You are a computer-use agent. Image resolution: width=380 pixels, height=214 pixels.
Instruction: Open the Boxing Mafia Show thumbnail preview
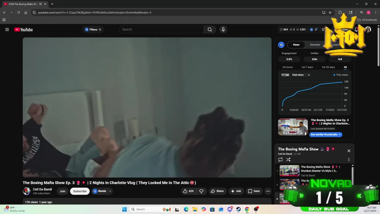pyautogui.click(x=293, y=127)
